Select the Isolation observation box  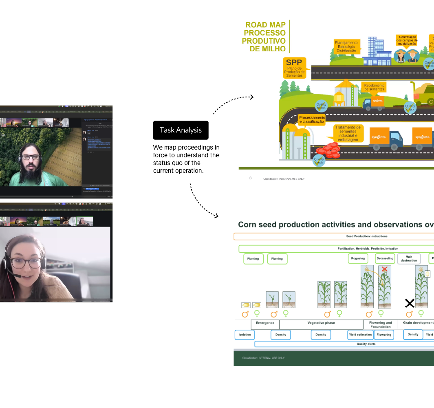coord(245,335)
